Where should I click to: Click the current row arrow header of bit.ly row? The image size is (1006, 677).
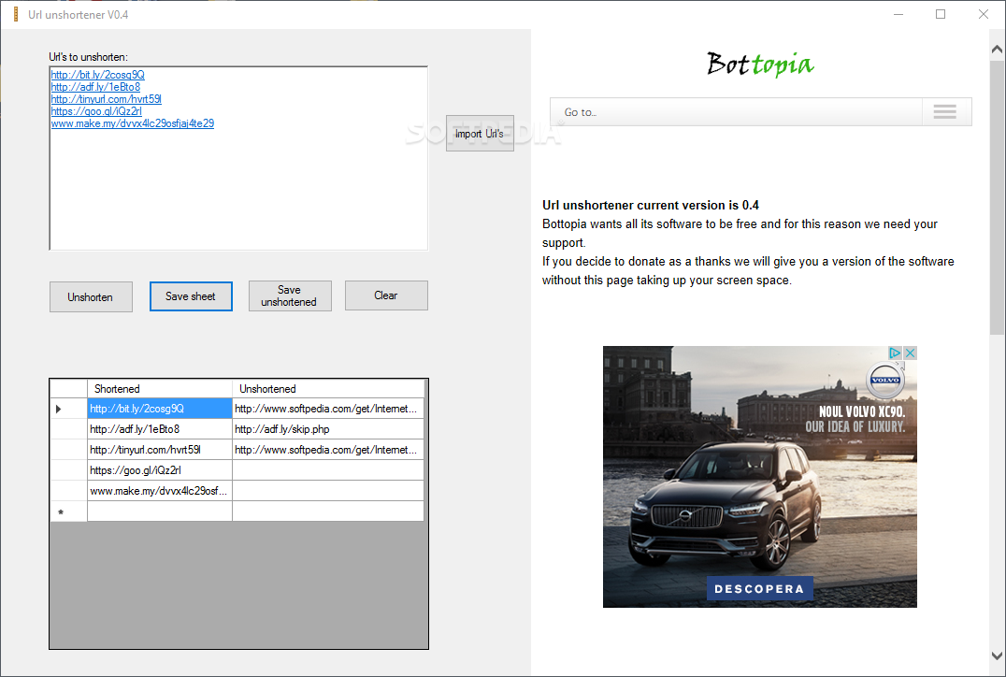tap(68, 409)
